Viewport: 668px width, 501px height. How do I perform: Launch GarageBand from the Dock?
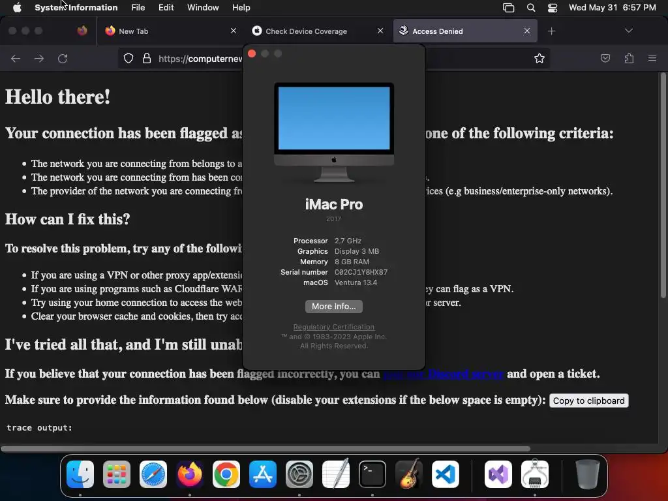[x=409, y=474]
